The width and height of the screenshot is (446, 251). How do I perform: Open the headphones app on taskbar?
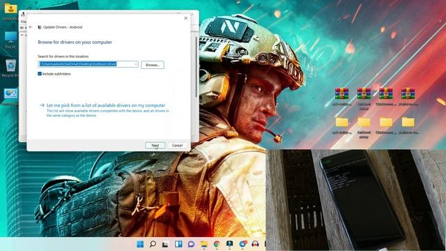pos(255,244)
